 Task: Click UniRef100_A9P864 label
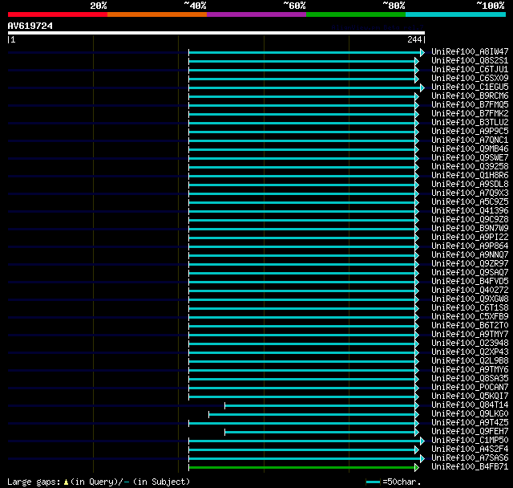(470, 246)
